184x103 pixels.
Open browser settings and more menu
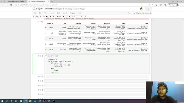181,5
